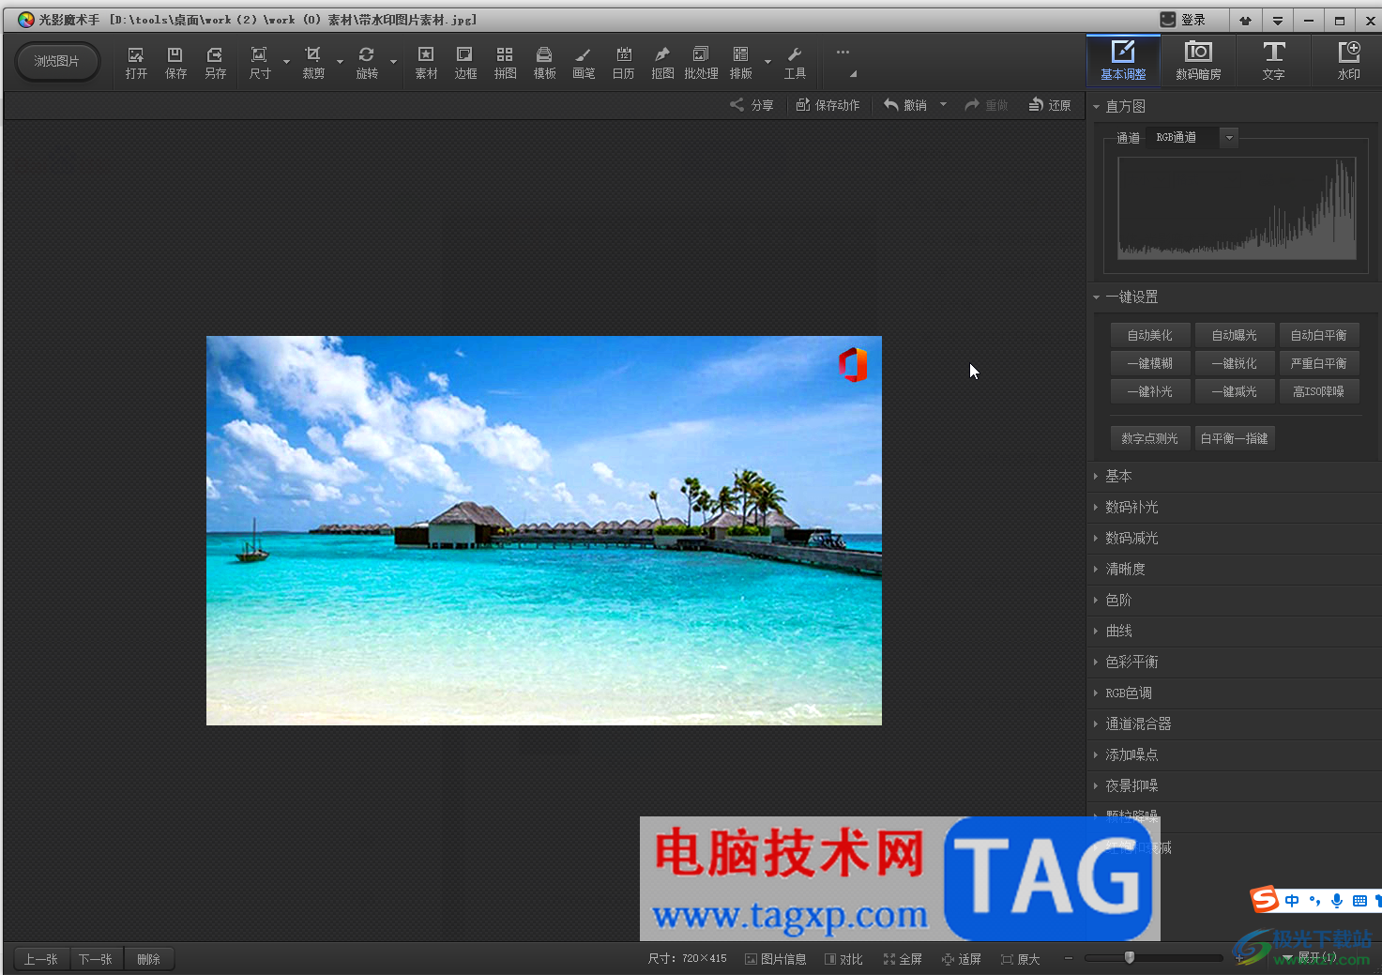Image resolution: width=1382 pixels, height=975 pixels.
Task: Open the 裁剪 dropdown arrow
Action: (340, 63)
